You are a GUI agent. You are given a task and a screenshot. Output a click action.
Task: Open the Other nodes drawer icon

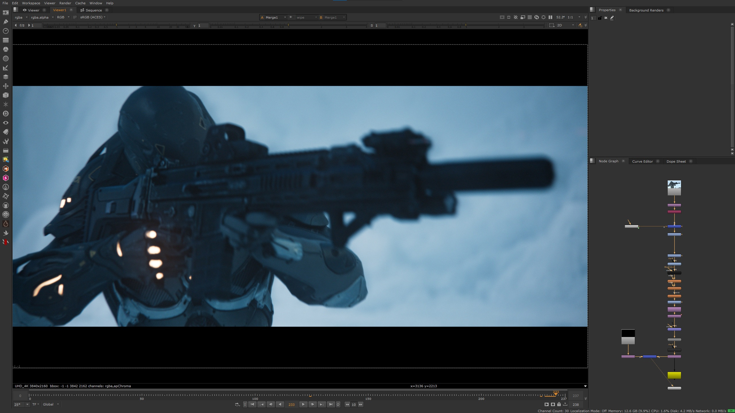click(5, 150)
